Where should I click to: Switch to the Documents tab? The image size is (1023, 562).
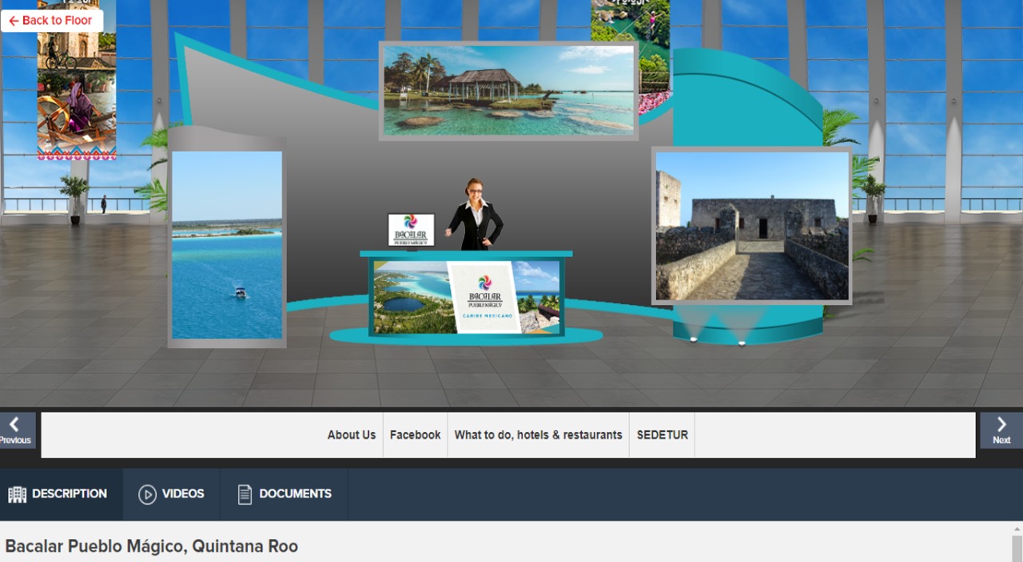(284, 494)
